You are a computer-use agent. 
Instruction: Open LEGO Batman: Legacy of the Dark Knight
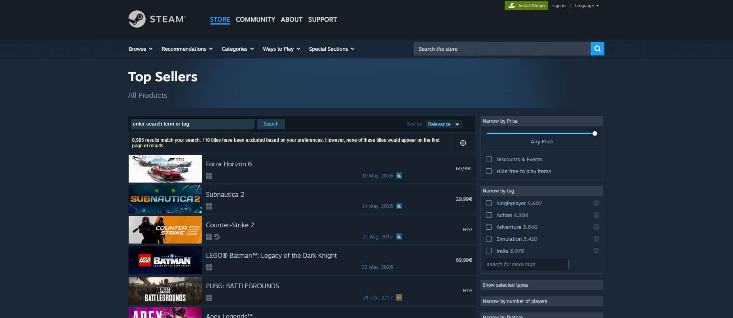click(x=271, y=255)
